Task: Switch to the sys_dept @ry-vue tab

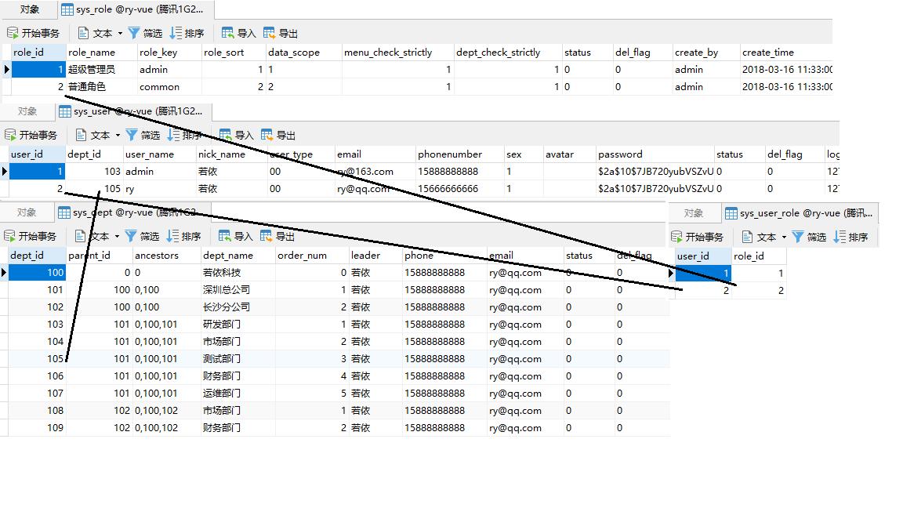Action: coord(133,212)
